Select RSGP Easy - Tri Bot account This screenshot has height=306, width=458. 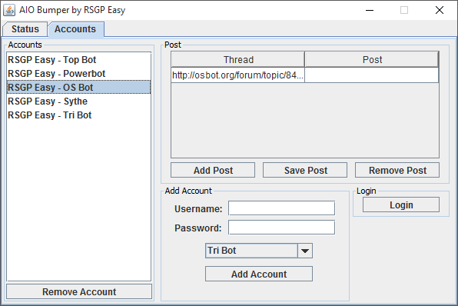(78, 115)
